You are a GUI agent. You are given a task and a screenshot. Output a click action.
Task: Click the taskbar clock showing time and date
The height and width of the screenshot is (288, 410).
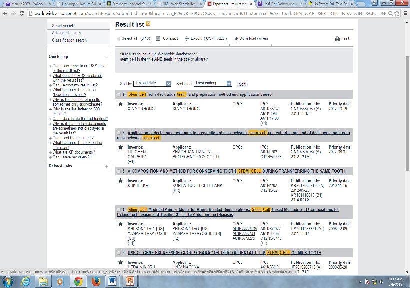pos(395,282)
